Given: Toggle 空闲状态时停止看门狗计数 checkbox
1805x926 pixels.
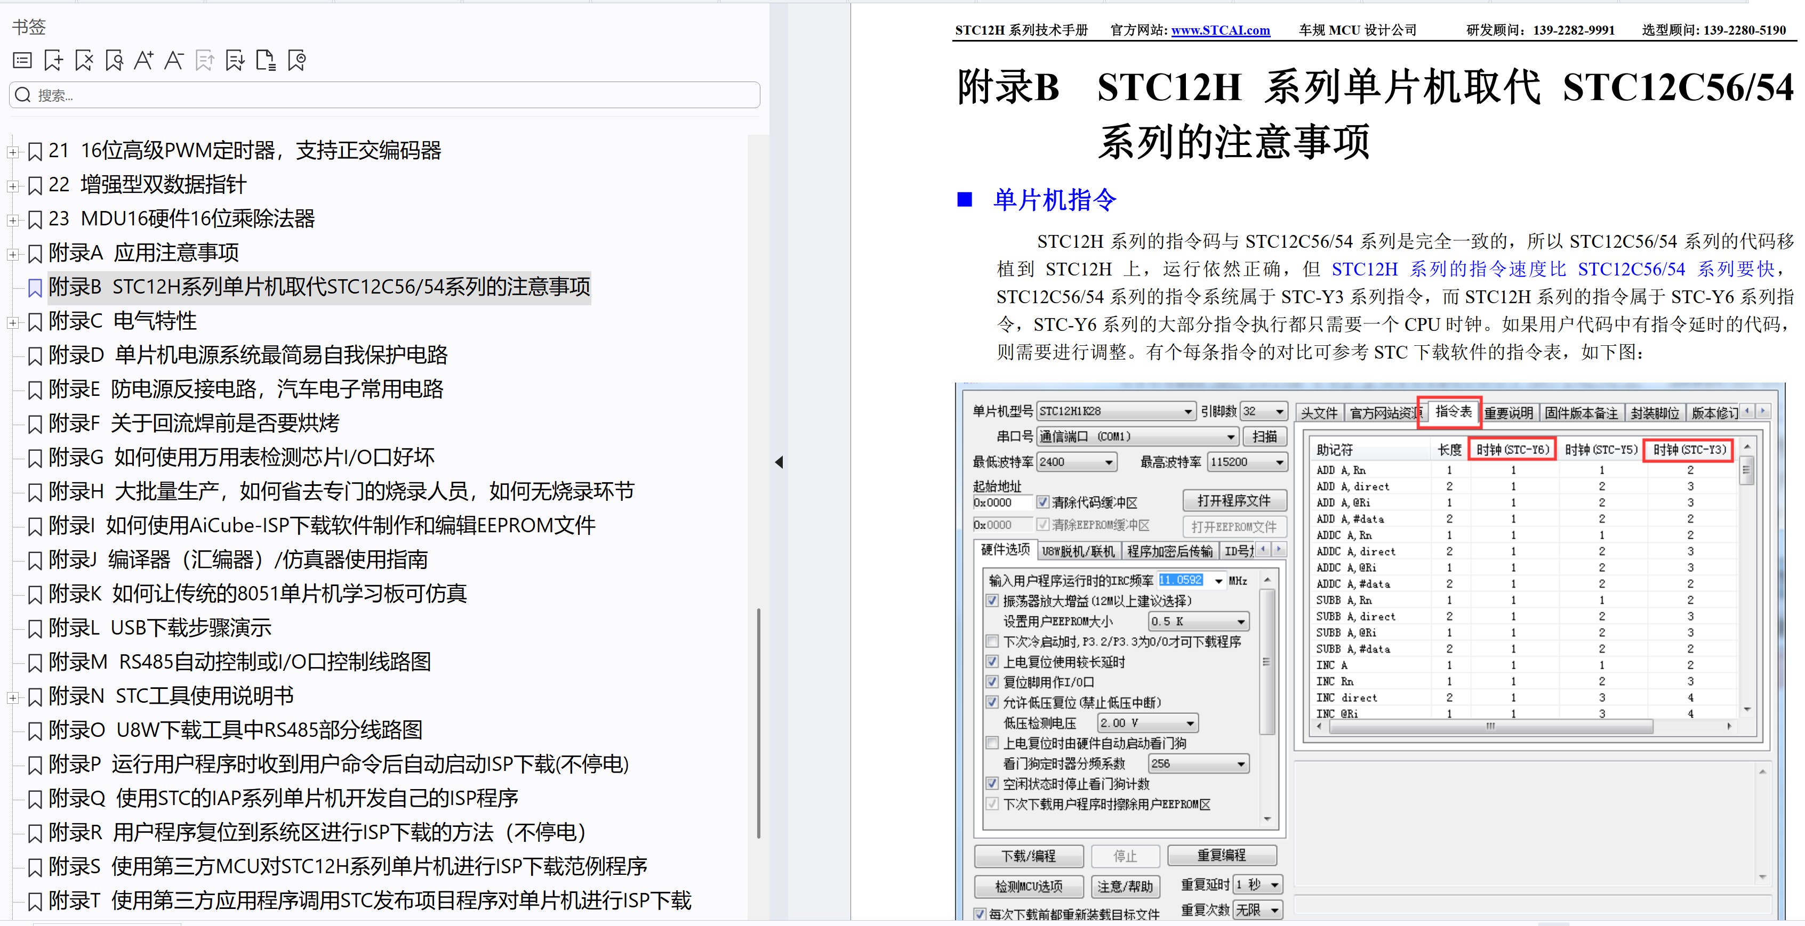Looking at the screenshot, I should (x=992, y=784).
